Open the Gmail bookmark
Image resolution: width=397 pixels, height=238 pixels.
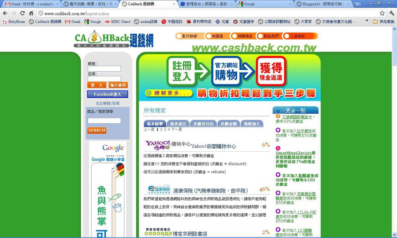click(x=72, y=22)
